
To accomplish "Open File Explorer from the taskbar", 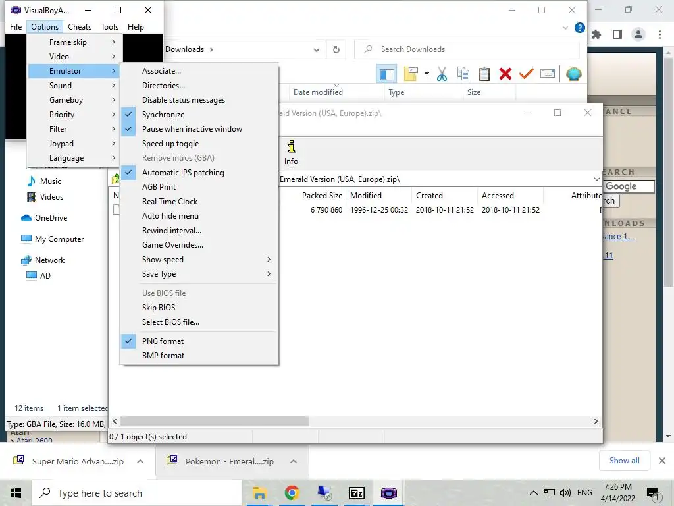I will pos(259,493).
